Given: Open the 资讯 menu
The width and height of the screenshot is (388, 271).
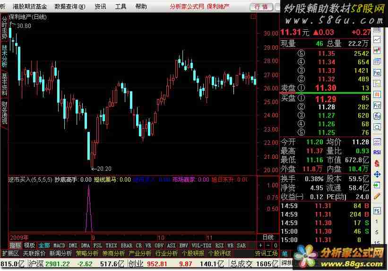Looking at the screenshot, I should coord(100,7).
